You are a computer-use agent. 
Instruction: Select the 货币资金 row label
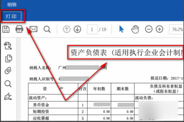41,105
